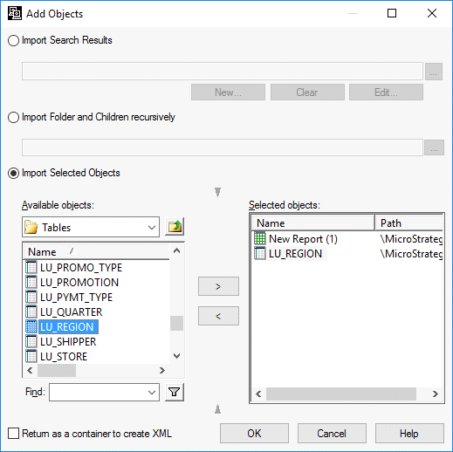Select Import Folder and Children recursively option
The image size is (453, 452).
pos(13,118)
